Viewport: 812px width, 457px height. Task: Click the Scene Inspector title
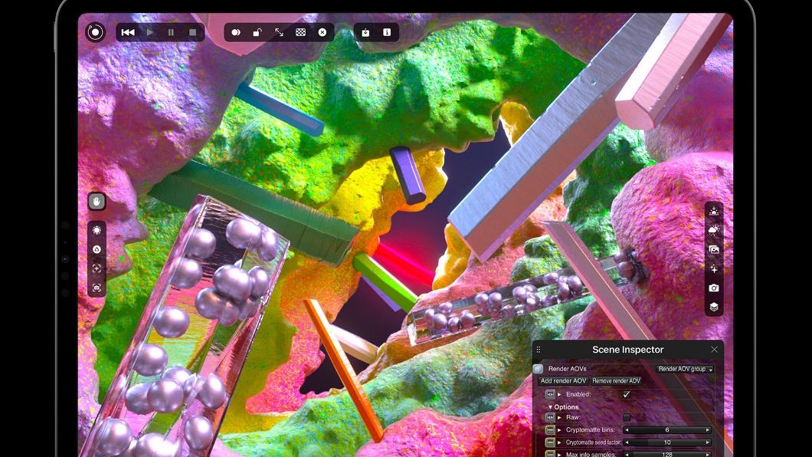point(627,350)
